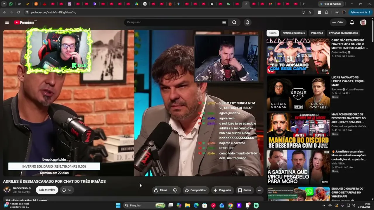Open Task View on the taskbar
Image resolution: width=374 pixels, height=210 pixels.
click(x=171, y=205)
